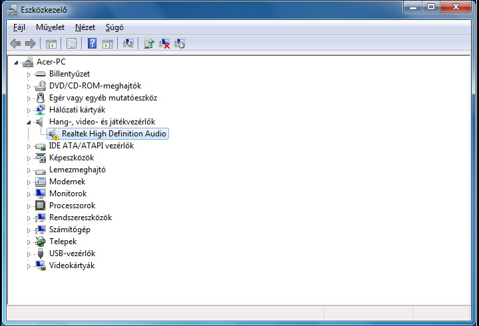
Task: Click the blue Help question mark icon
Action: tap(92, 44)
